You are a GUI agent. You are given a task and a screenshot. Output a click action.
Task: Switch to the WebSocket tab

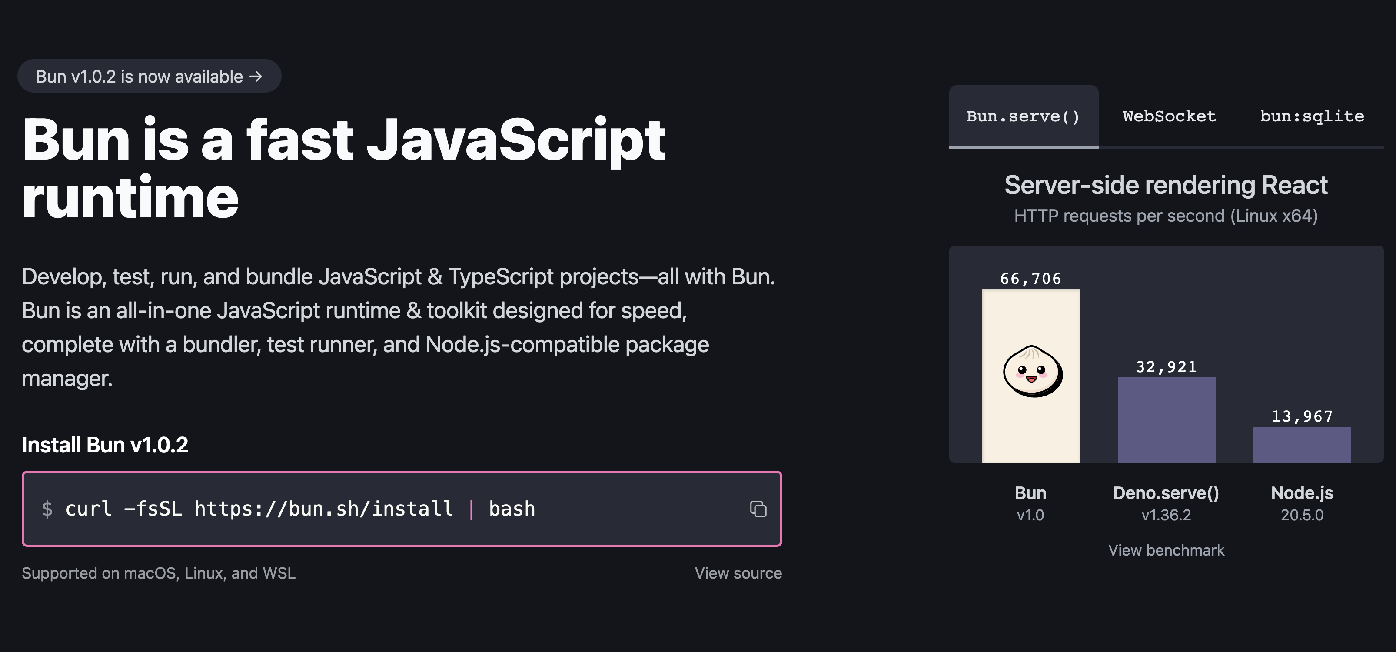tap(1169, 116)
